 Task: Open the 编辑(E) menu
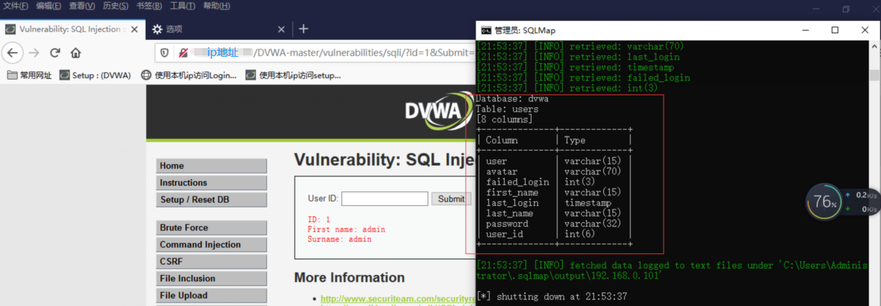48,6
